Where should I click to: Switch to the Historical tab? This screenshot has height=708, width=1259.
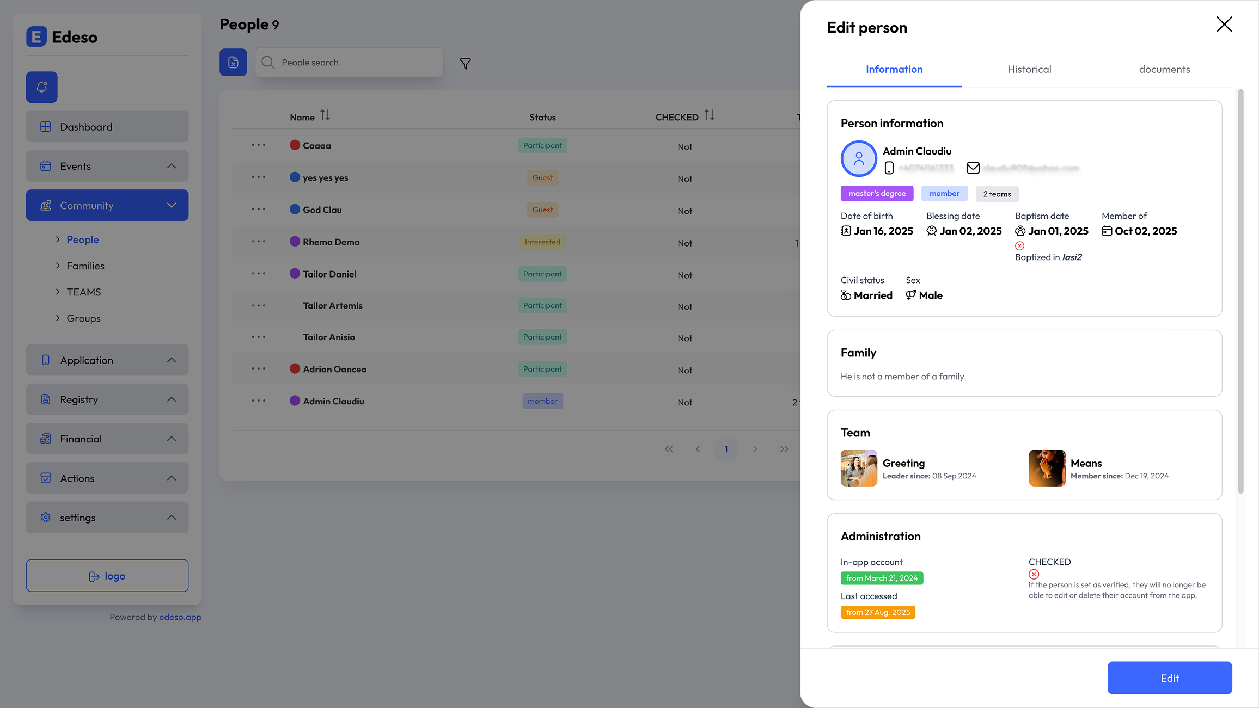pos(1029,70)
